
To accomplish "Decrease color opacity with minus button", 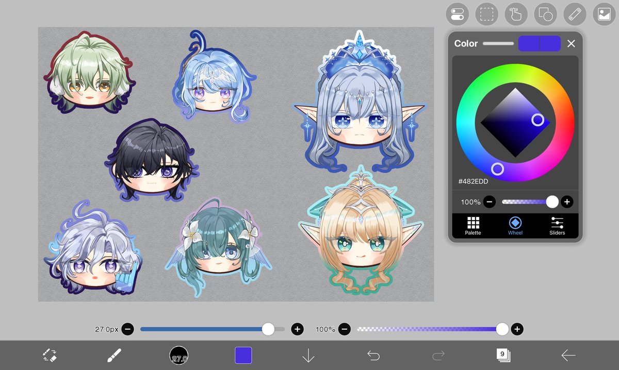I will [490, 202].
